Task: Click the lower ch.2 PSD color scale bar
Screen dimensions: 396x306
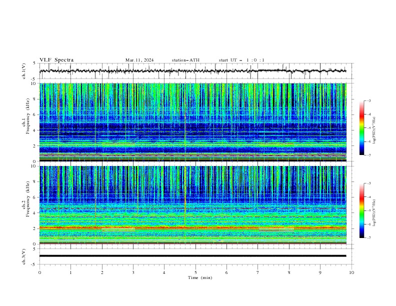Action: coord(361,210)
